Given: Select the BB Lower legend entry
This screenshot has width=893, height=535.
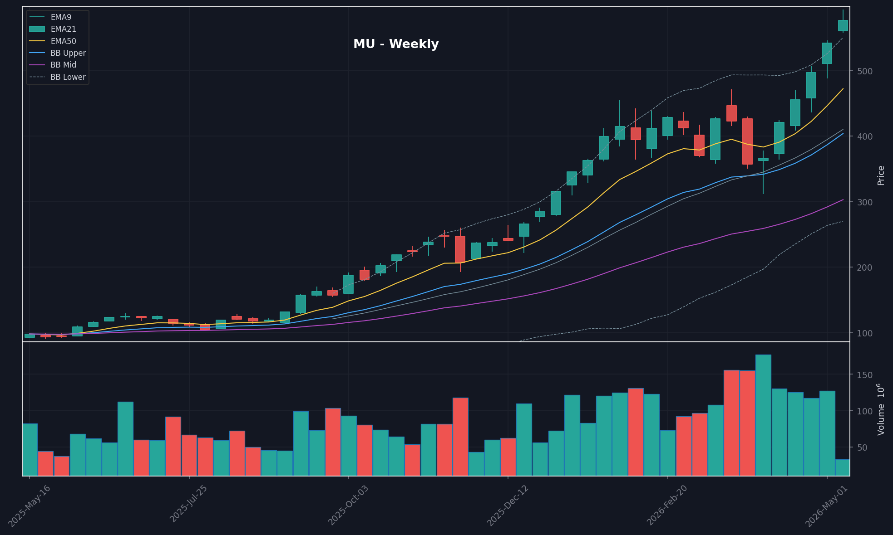Looking at the screenshot, I should pyautogui.click(x=57, y=77).
